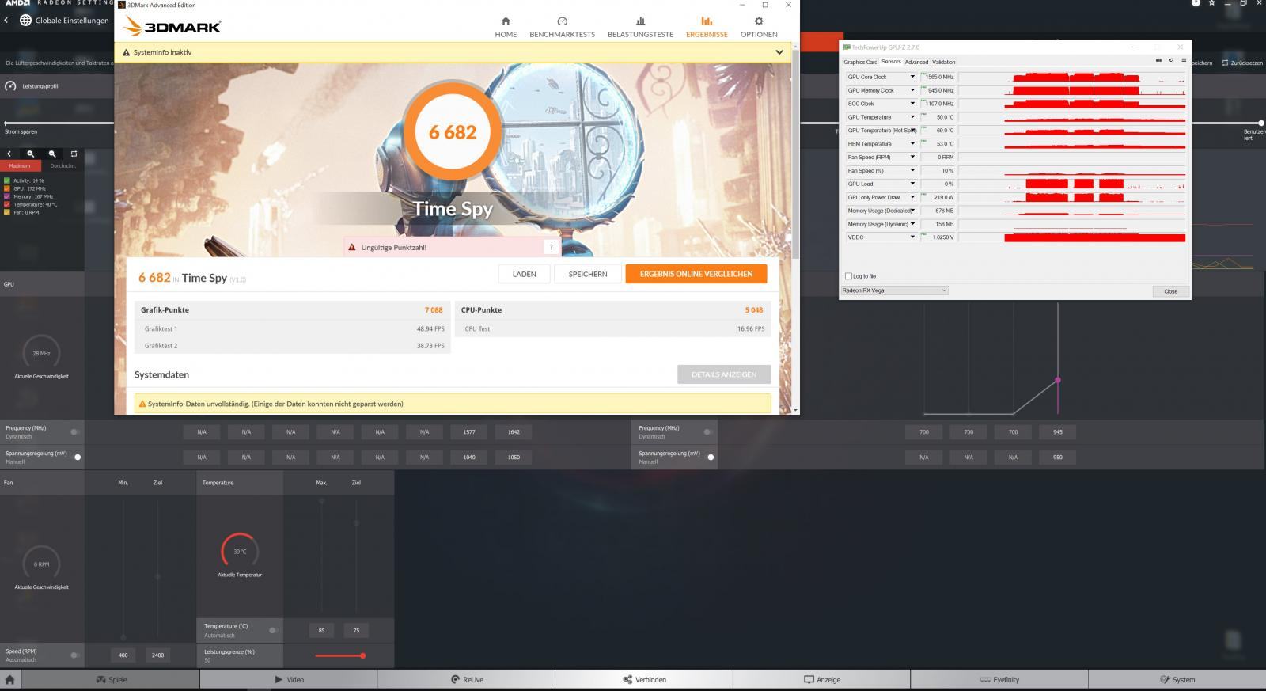Open GPU-Z hamburger menu icon

(x=1184, y=60)
